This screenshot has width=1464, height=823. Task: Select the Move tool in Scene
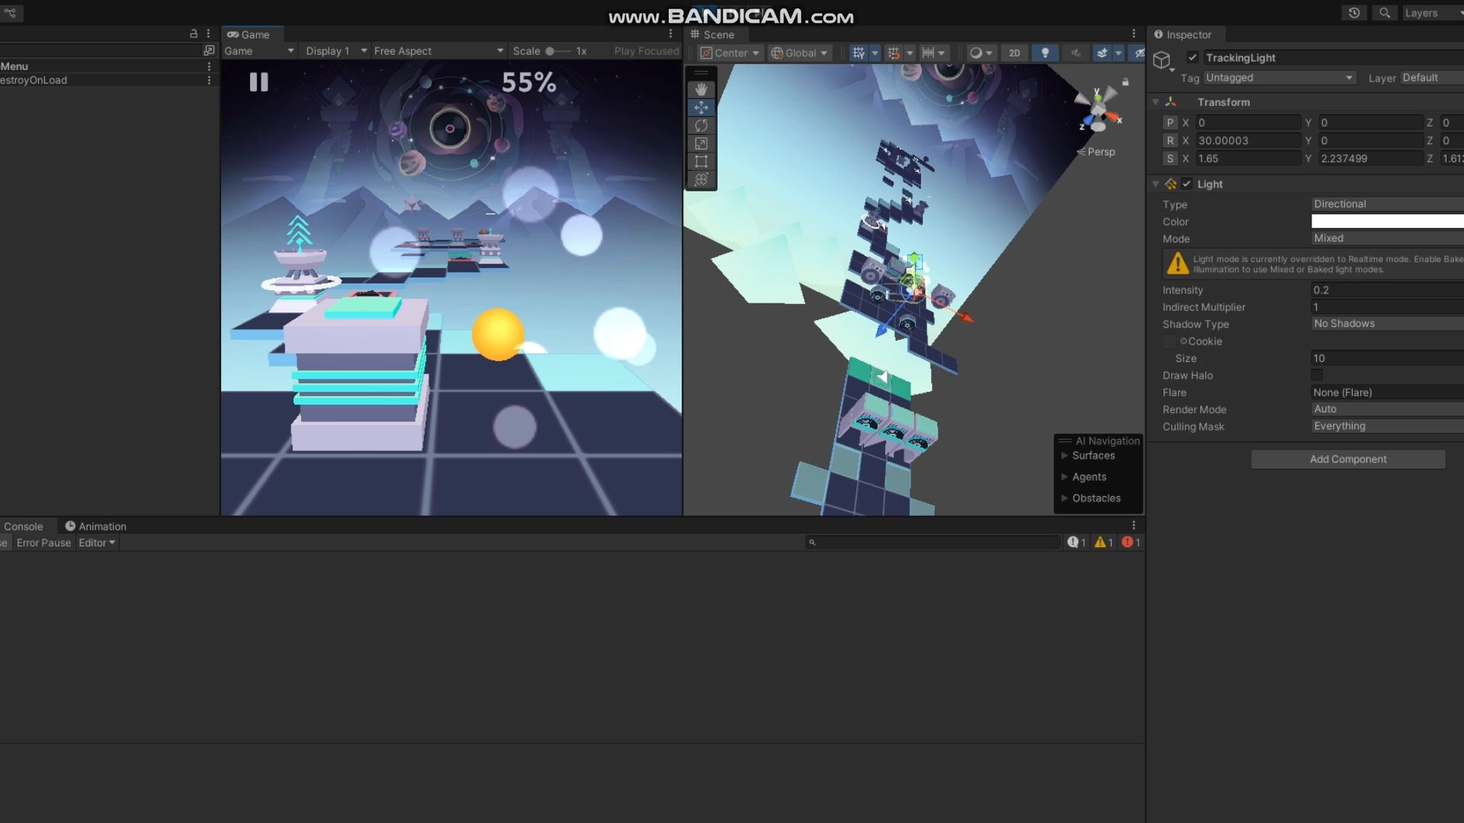pyautogui.click(x=701, y=107)
